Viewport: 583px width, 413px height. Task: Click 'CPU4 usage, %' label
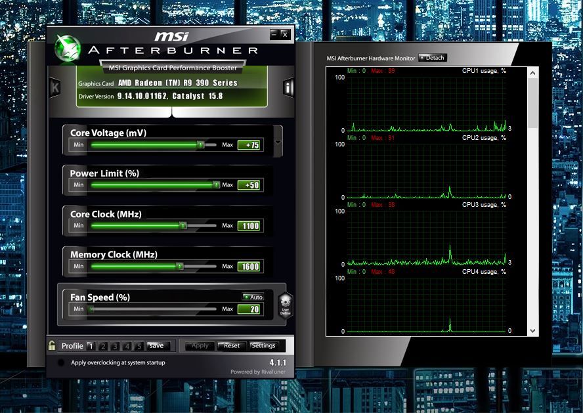[484, 272]
